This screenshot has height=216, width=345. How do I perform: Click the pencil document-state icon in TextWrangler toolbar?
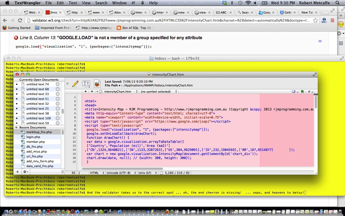click(75, 84)
